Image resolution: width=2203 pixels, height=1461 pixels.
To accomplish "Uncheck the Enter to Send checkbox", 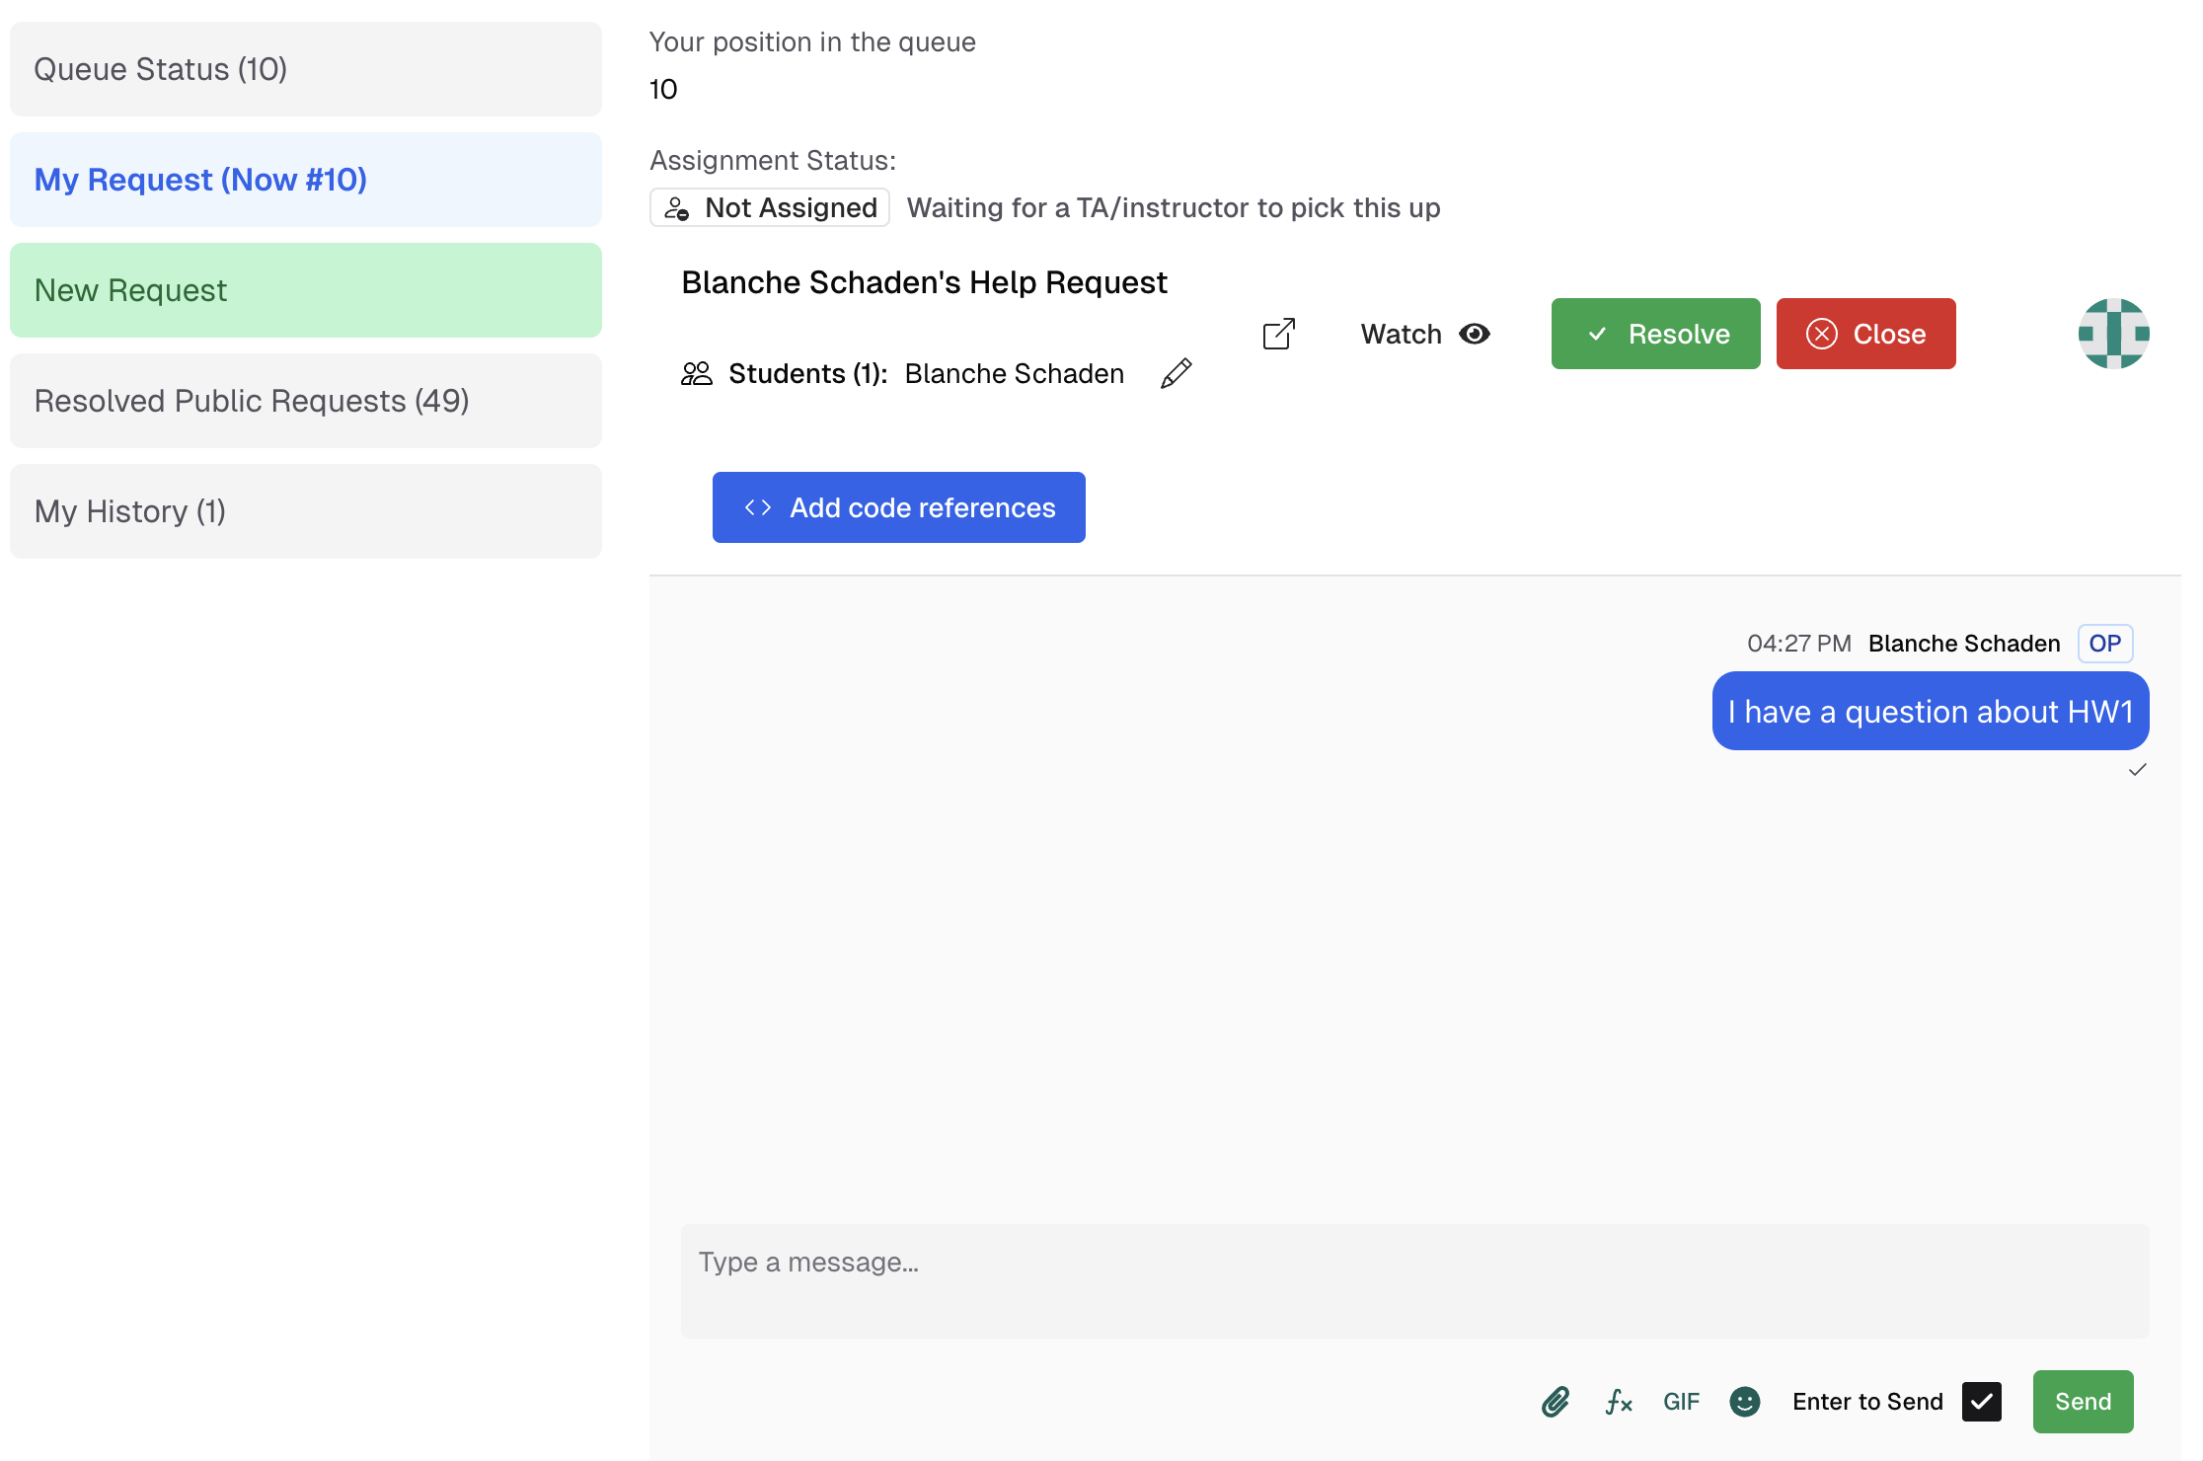I will [x=1981, y=1401].
